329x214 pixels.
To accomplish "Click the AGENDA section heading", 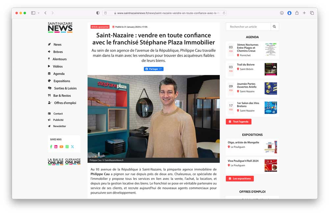I will point(252,37).
